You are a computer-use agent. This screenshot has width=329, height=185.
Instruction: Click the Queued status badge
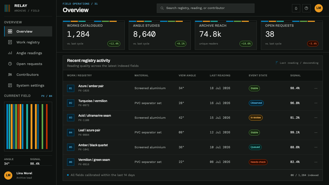click(255, 147)
